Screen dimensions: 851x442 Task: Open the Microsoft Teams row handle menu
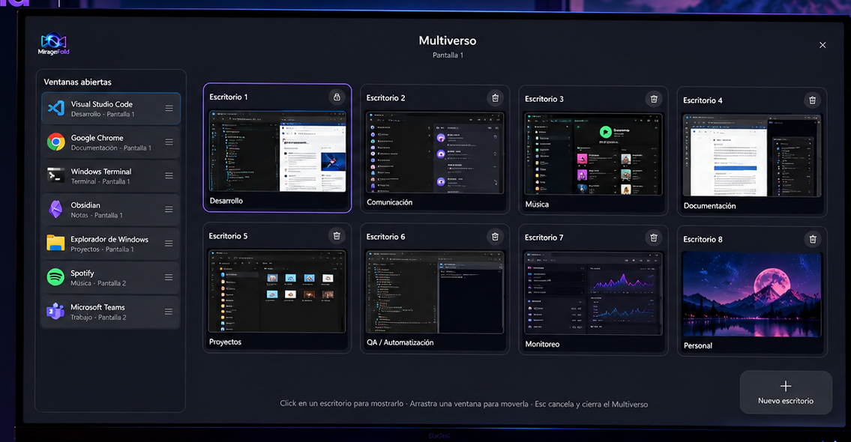(x=169, y=312)
